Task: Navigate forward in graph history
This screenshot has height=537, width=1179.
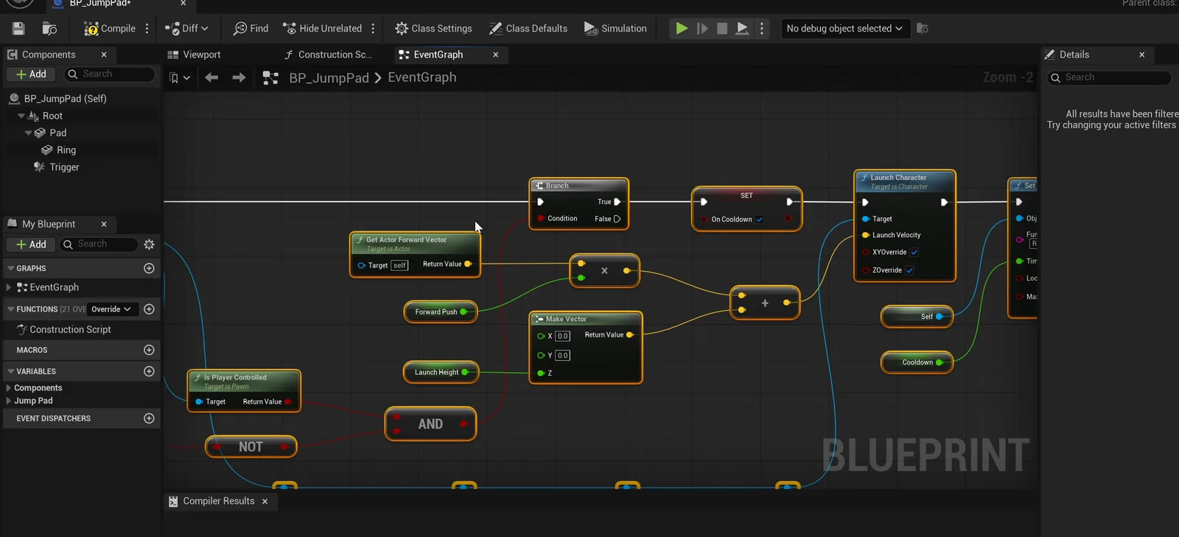Action: click(239, 77)
